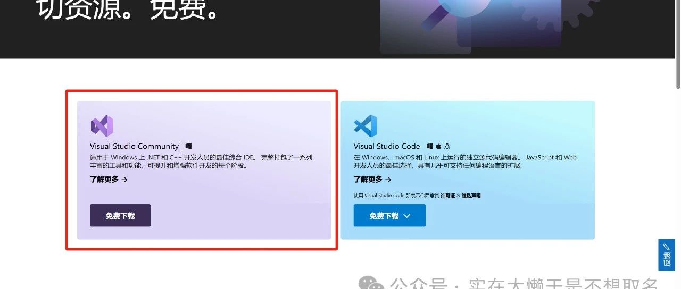
Task: Open the 许可证 license link
Action: pyautogui.click(x=447, y=195)
